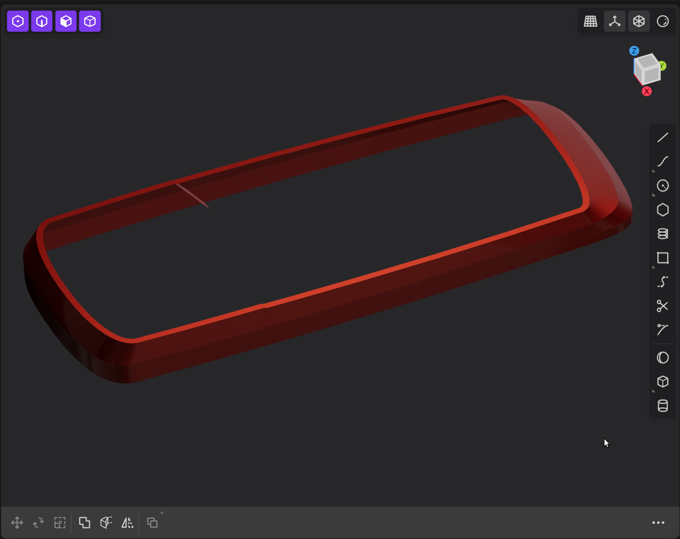The image size is (680, 539).
Task: Activate the Scale command
Action: coord(60,523)
